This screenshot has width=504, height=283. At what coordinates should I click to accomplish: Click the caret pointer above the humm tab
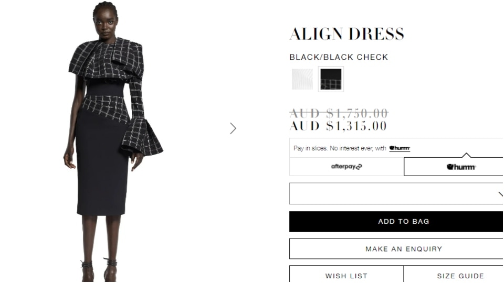(466, 155)
